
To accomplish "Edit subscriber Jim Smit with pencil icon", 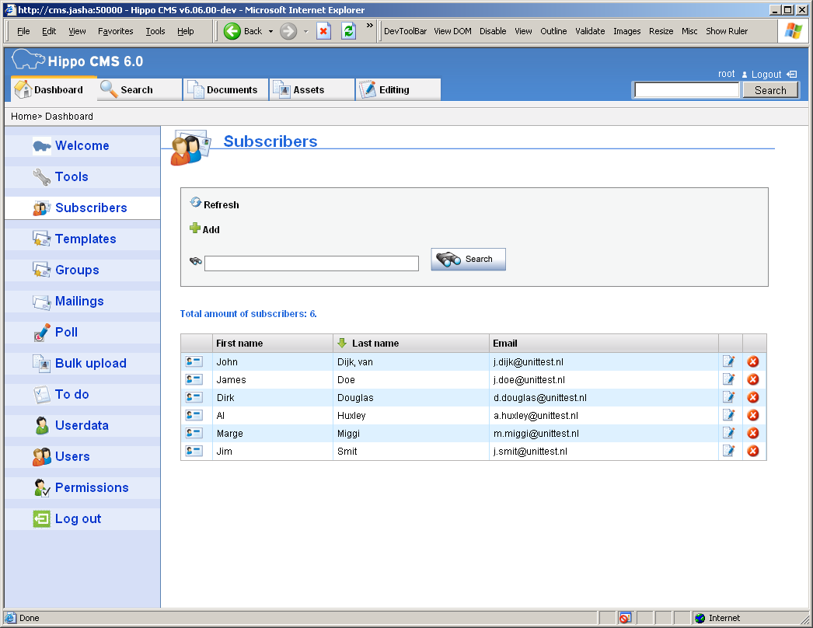I will pos(729,451).
